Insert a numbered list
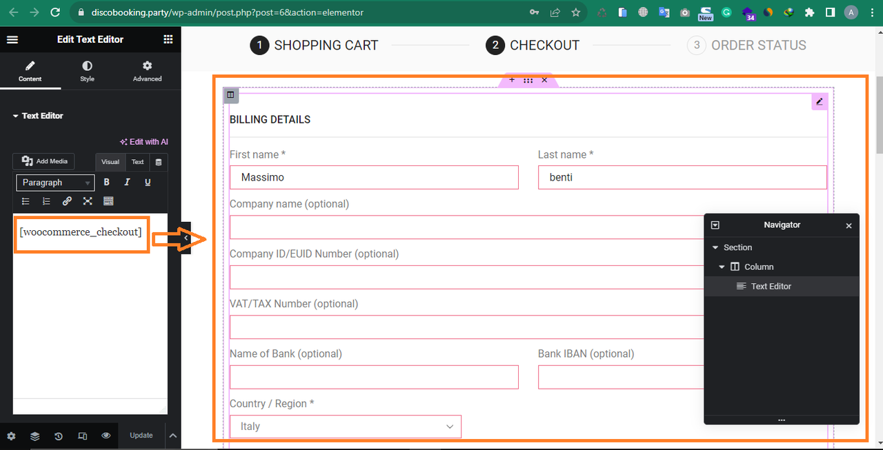The image size is (883, 450). click(46, 201)
